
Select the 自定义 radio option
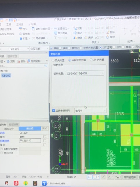[x=69, y=48]
